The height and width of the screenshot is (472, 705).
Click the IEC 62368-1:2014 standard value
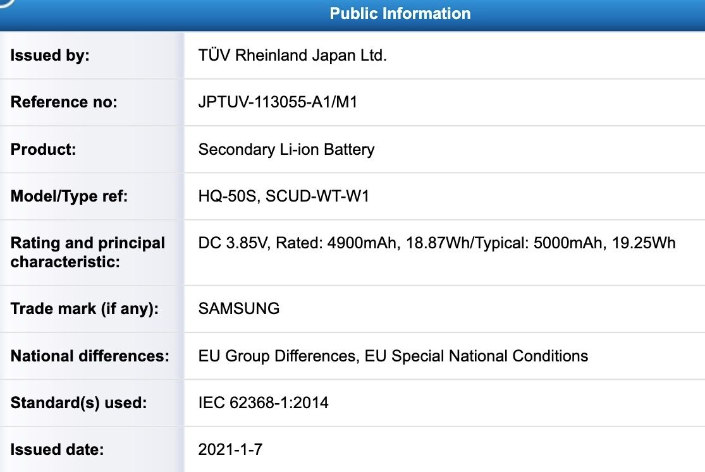point(263,402)
